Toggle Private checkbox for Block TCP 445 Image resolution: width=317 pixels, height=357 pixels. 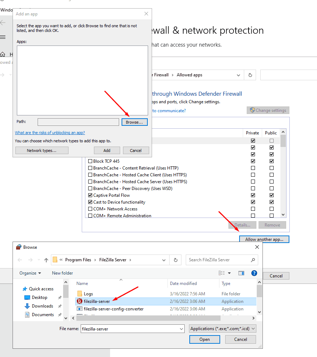253,161
